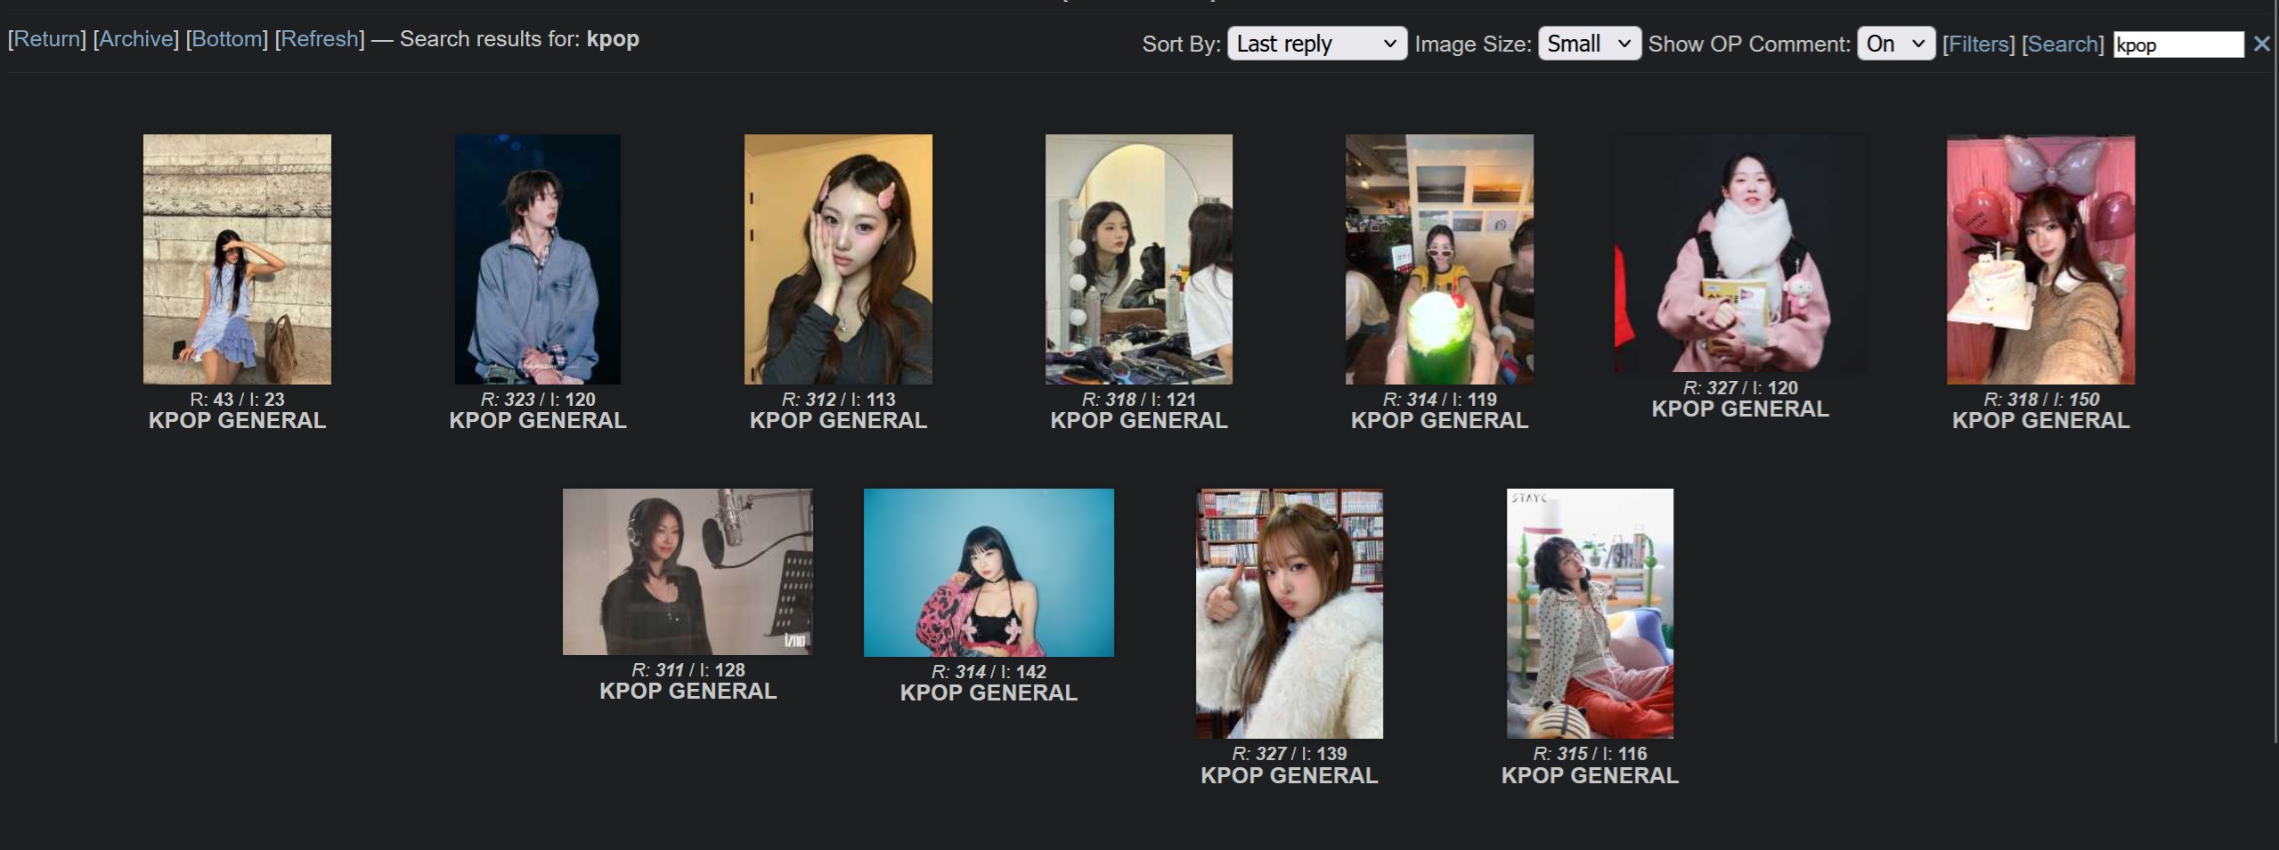Viewport: 2279px width, 850px height.
Task: Click KPOP GENERAL title under R: 43 / I: 23
Action: click(x=237, y=421)
